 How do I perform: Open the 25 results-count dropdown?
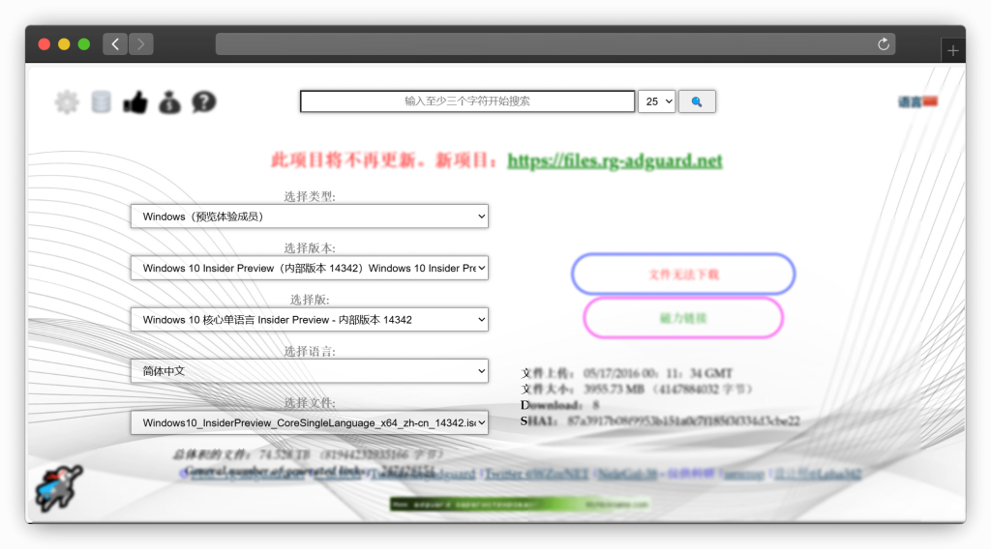click(x=657, y=101)
